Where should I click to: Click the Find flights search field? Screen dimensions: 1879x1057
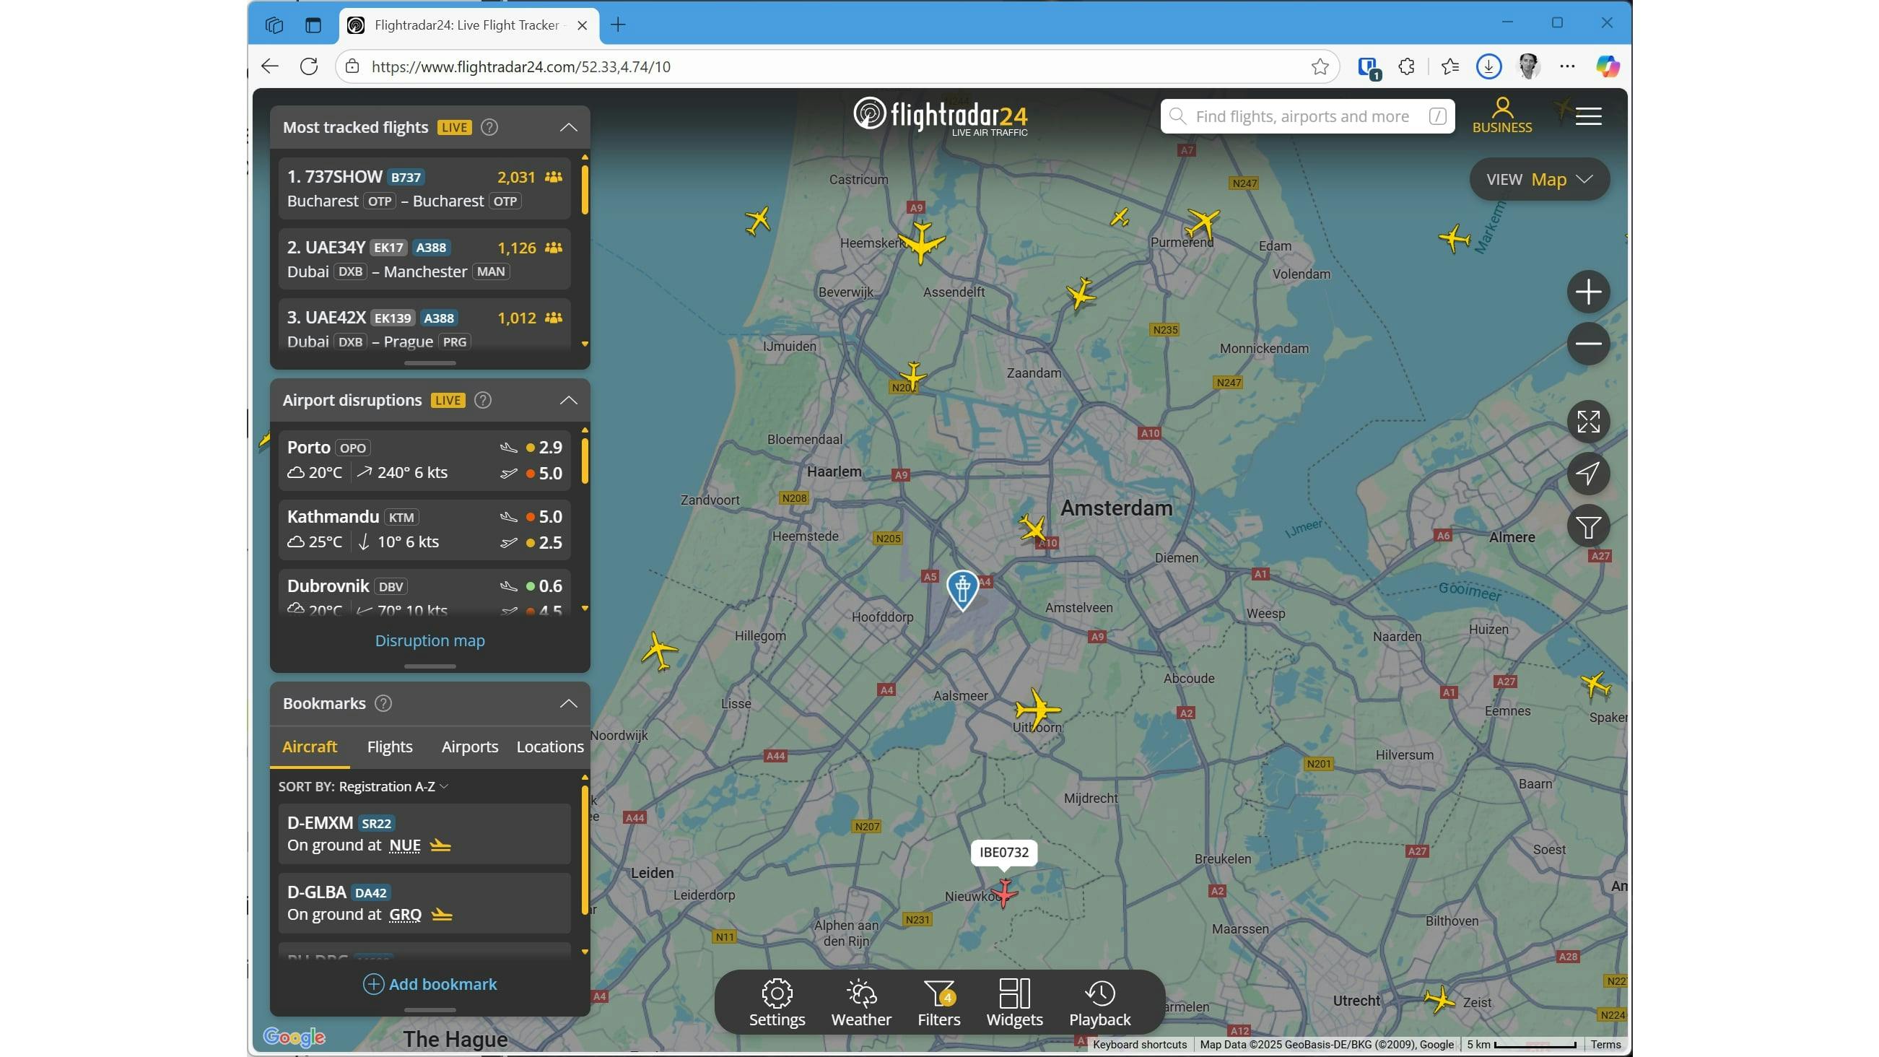coord(1302,117)
